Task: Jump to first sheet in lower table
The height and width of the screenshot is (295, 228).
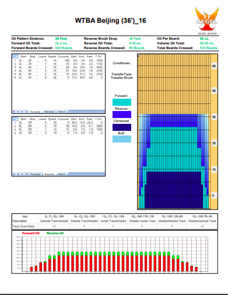Action: point(14,174)
